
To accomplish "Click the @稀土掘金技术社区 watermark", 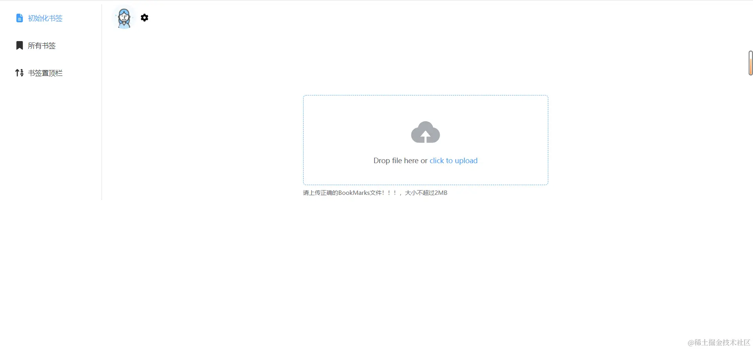I will 719,342.
